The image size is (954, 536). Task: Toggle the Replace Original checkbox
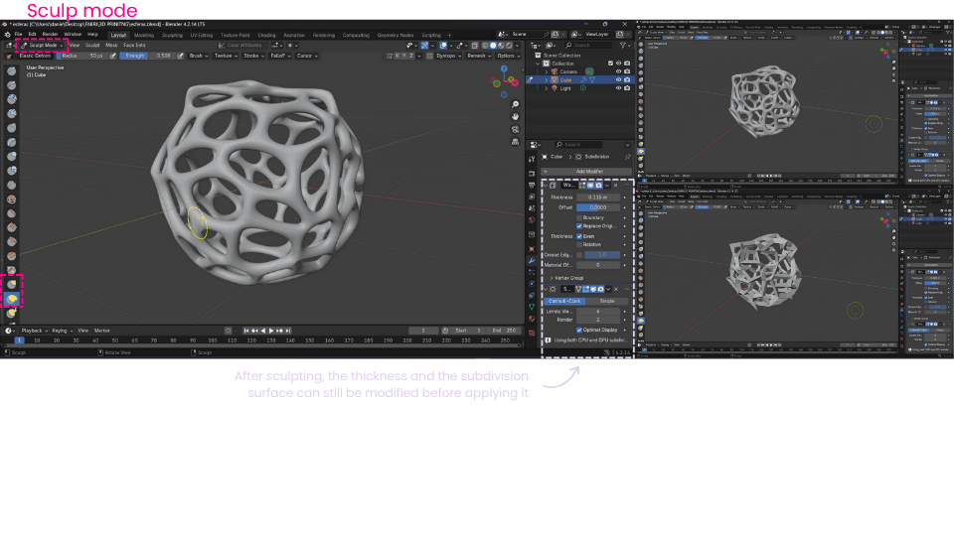point(579,225)
